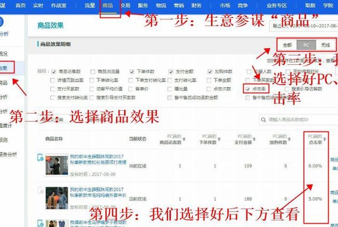Switch to 全部 terminal tab
Image resolution: width=338 pixels, height=227 pixels.
287,45
